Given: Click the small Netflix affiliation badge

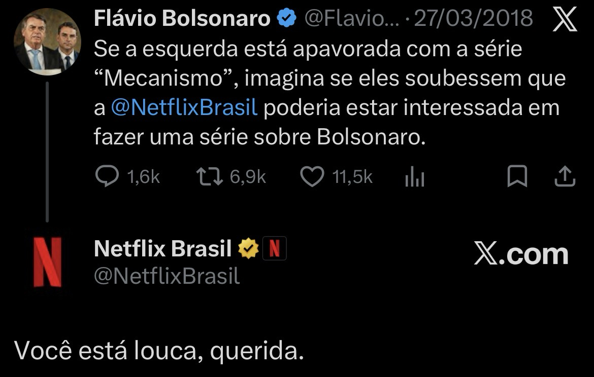Looking at the screenshot, I should point(274,249).
